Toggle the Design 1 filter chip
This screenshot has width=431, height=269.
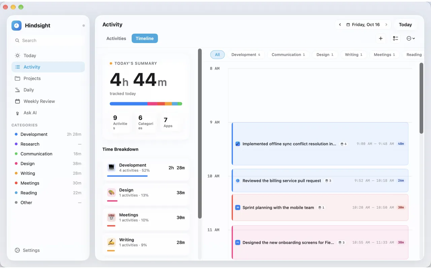coord(325,54)
